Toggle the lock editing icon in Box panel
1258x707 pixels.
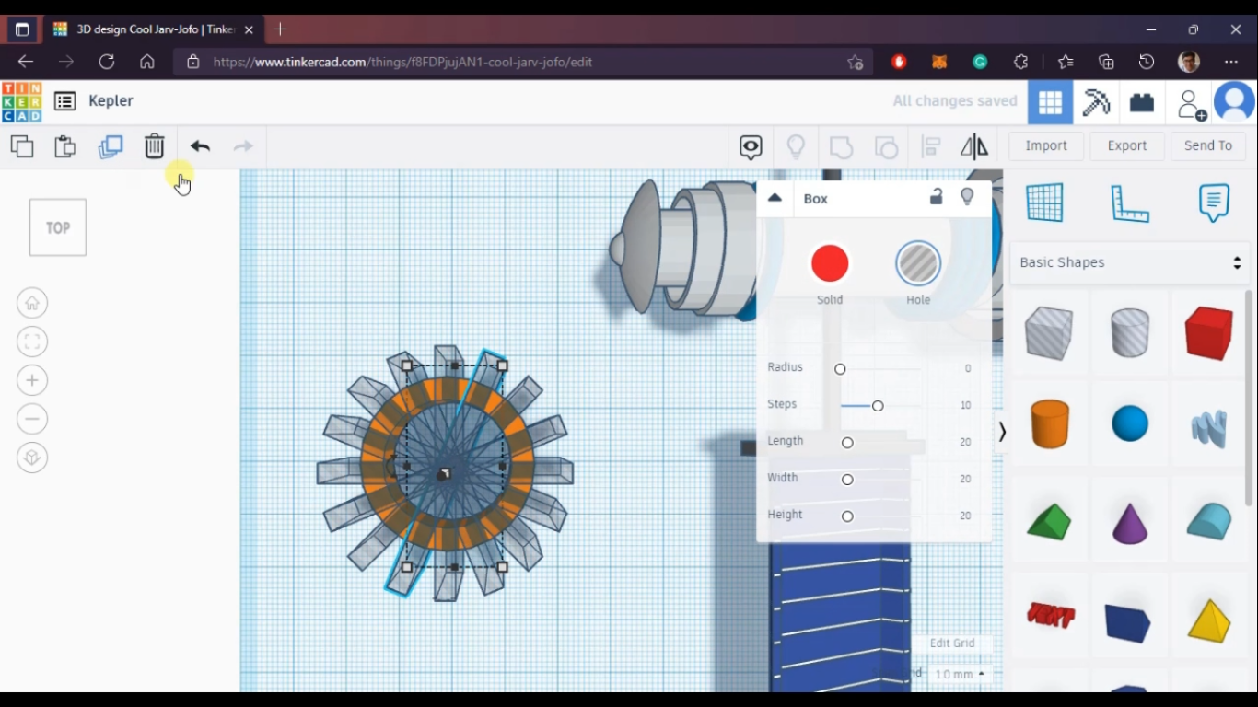click(x=936, y=197)
